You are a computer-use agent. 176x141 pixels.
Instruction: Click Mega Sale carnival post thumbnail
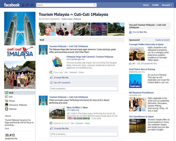[57, 62]
